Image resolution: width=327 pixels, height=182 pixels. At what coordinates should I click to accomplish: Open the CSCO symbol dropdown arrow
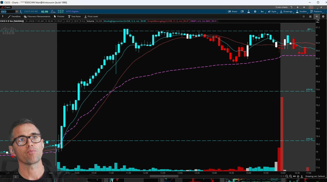pyautogui.click(x=17, y=12)
